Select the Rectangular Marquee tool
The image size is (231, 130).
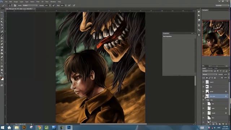coord(2,16)
